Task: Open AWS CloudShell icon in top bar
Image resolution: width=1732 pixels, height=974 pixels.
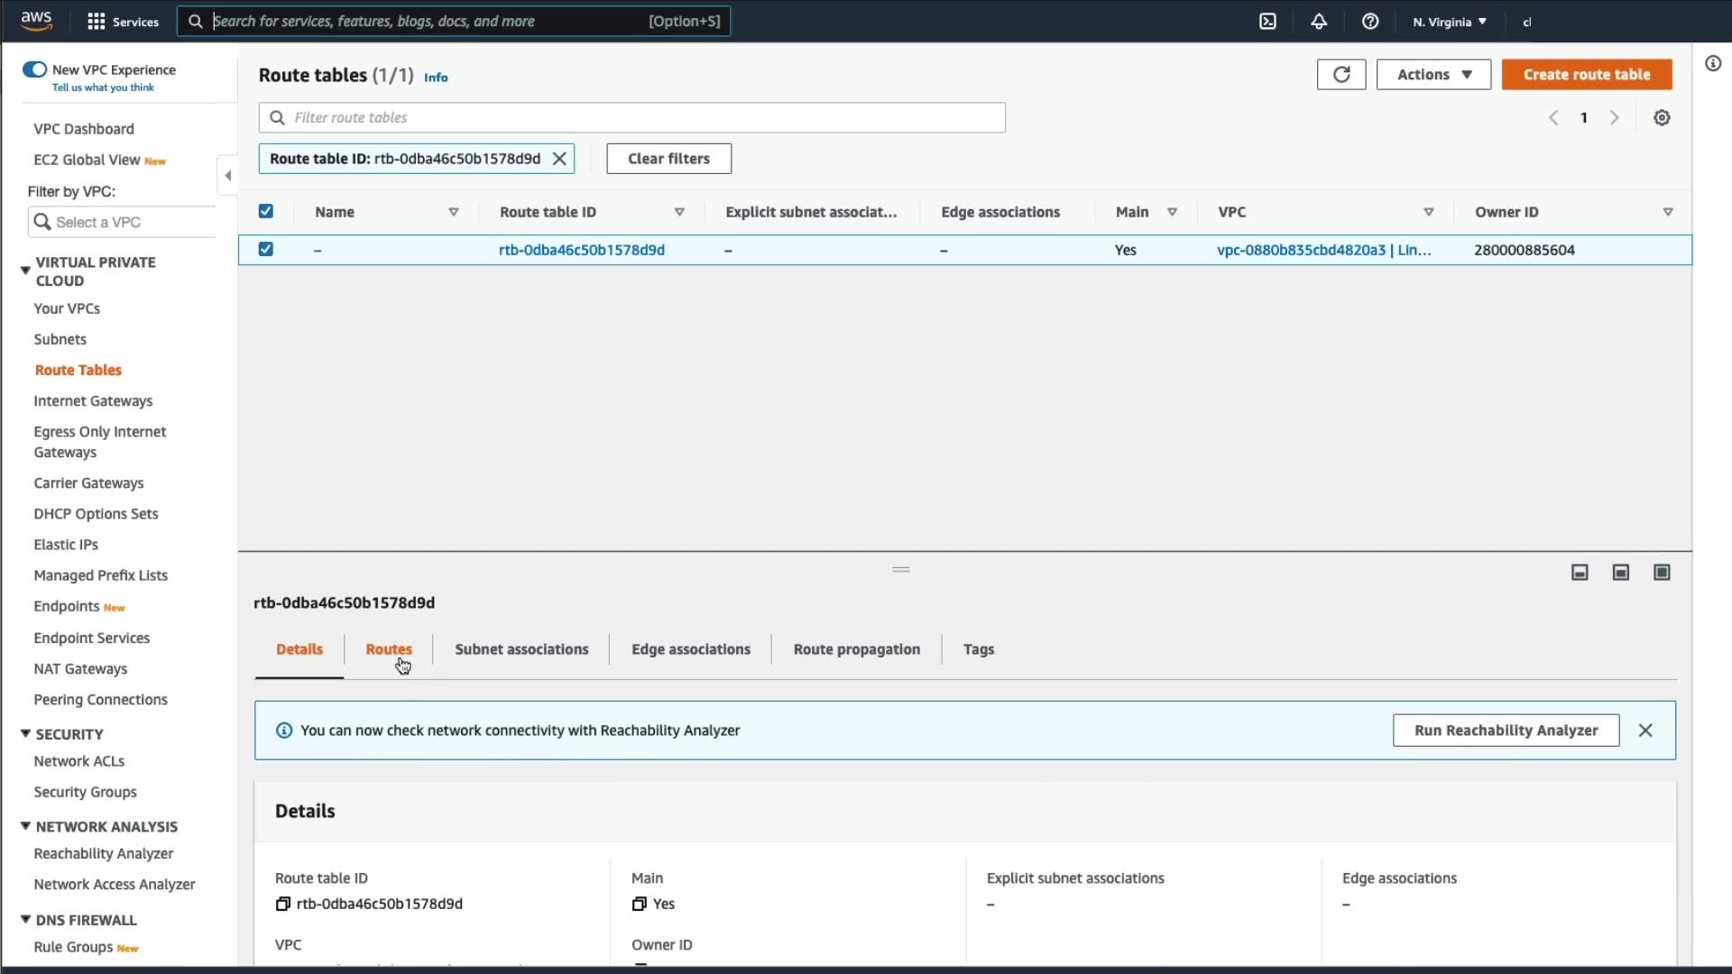Action: click(1267, 22)
